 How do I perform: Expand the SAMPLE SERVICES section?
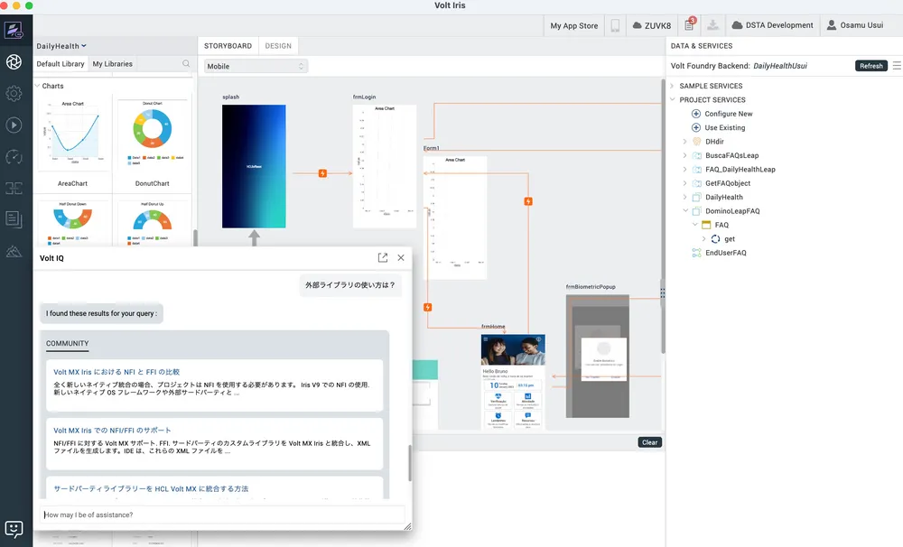click(x=672, y=86)
